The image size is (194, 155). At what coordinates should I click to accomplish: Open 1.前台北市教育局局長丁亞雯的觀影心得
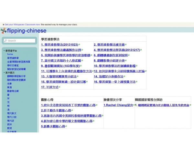68,105
